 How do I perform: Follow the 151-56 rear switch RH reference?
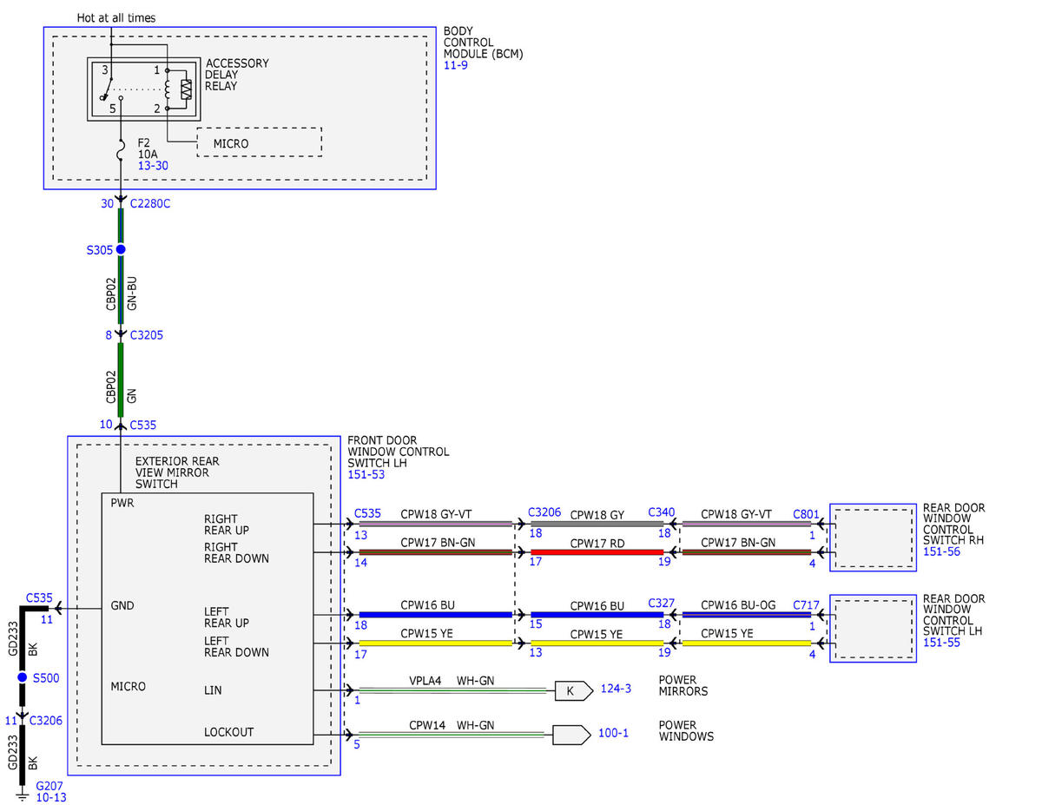[x=940, y=551]
